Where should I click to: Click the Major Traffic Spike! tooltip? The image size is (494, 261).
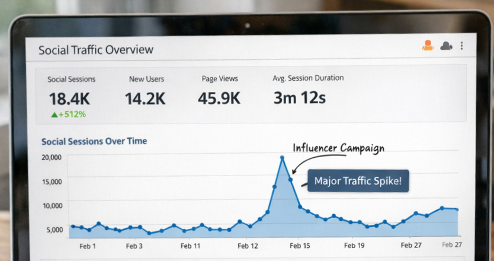point(358,181)
